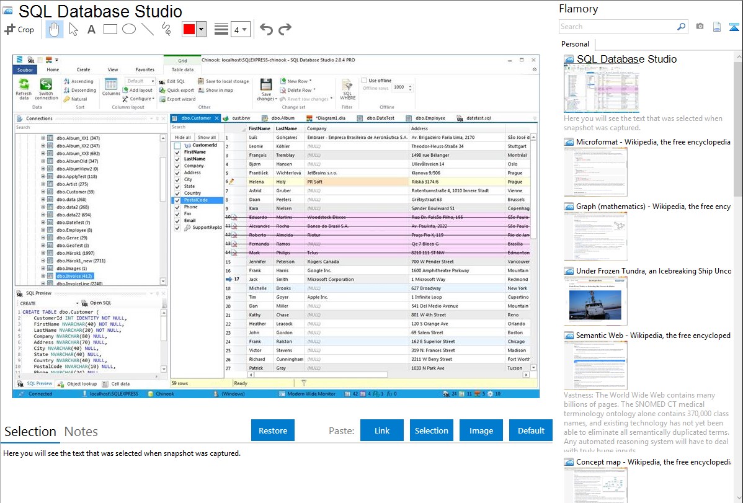
Task: Open the color picker dropdown arrow
Action: tap(201, 29)
